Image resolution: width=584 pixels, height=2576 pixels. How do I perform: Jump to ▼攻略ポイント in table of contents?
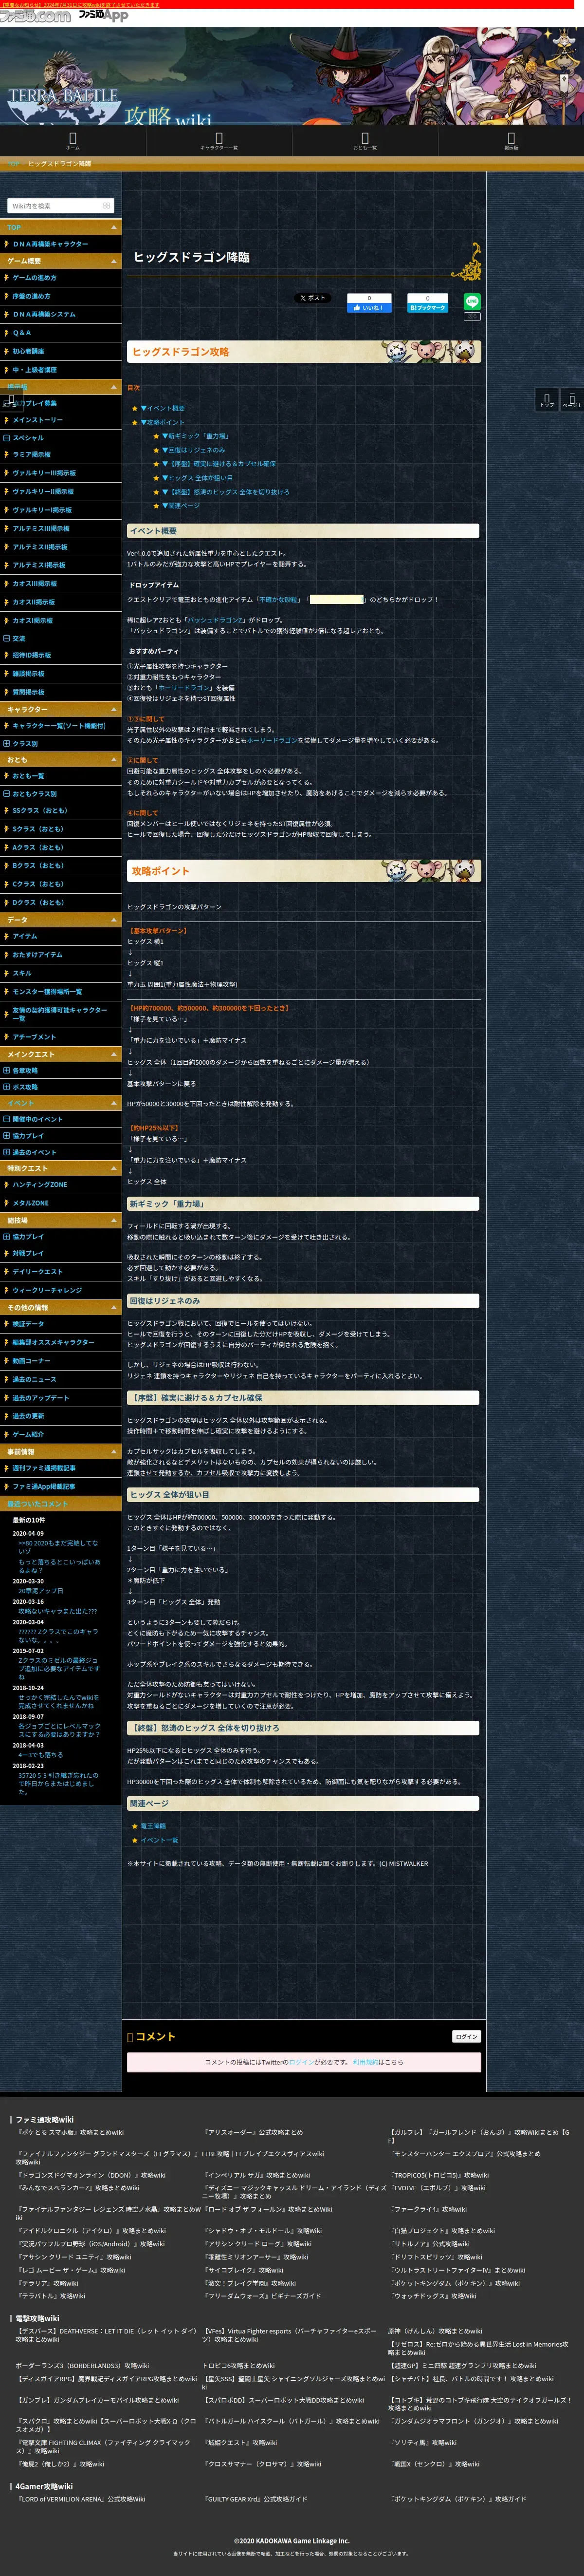click(x=162, y=422)
